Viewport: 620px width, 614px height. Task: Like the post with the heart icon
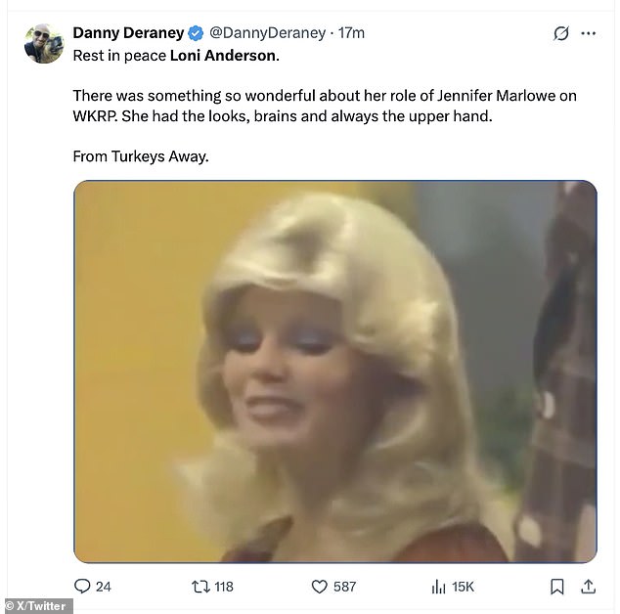click(318, 587)
